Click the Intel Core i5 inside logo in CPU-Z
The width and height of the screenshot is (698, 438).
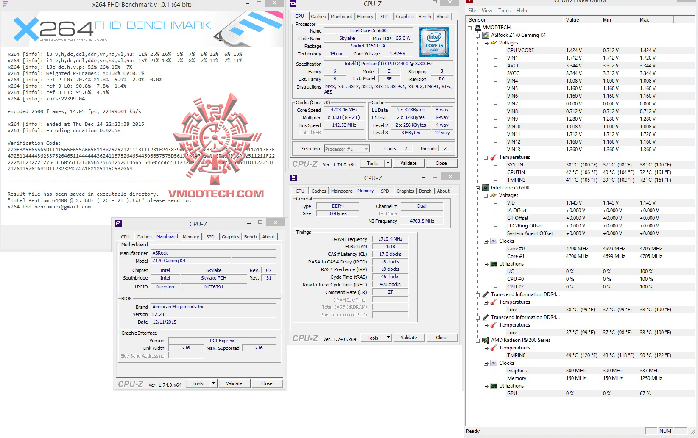(434, 42)
